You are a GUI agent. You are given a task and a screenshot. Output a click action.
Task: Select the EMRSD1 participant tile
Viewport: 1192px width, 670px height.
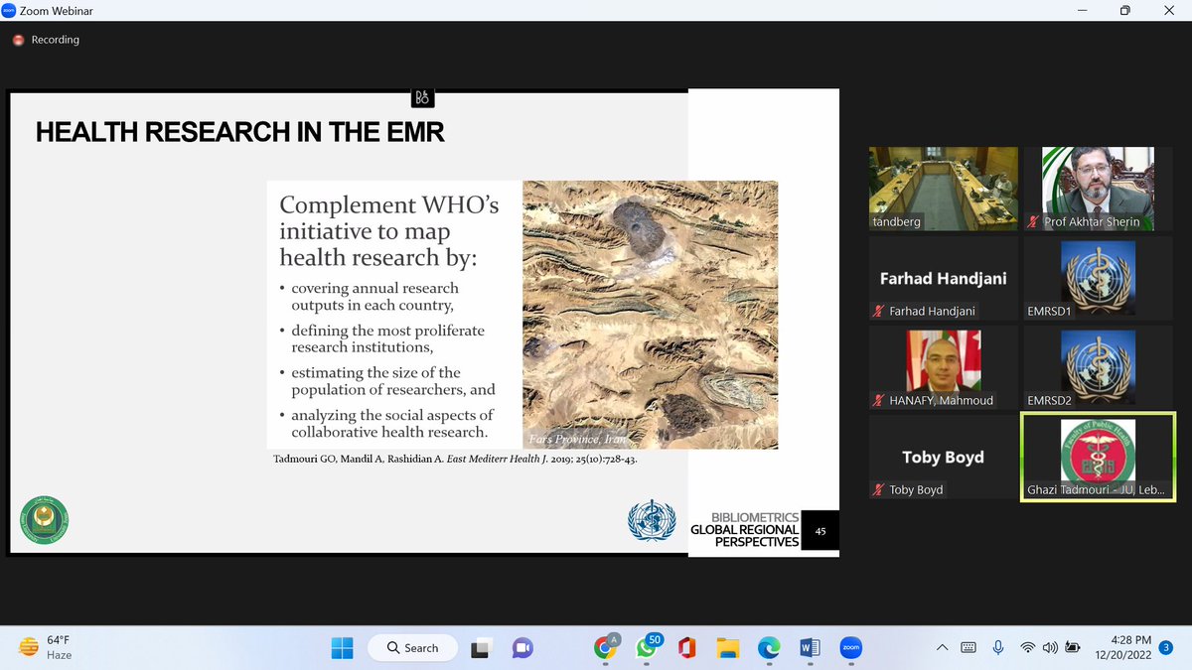[x=1098, y=279]
